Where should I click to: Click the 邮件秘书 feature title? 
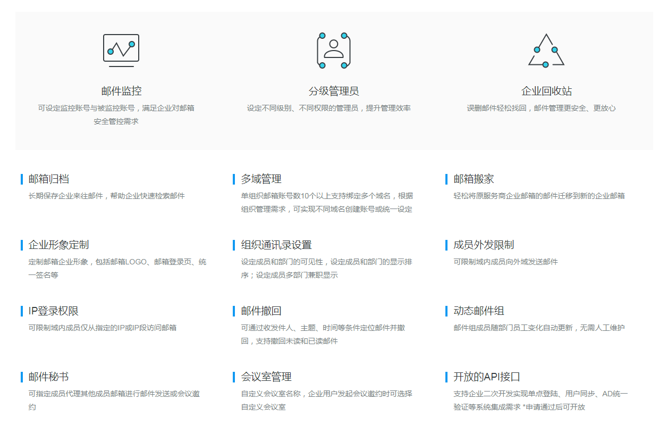[x=48, y=377]
